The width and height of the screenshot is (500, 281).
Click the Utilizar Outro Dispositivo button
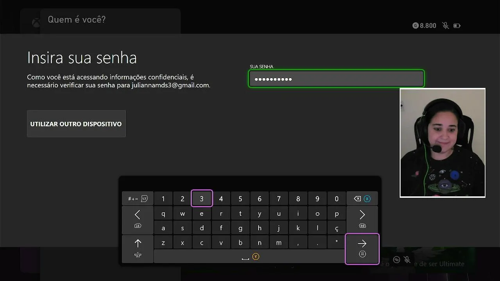point(76,124)
